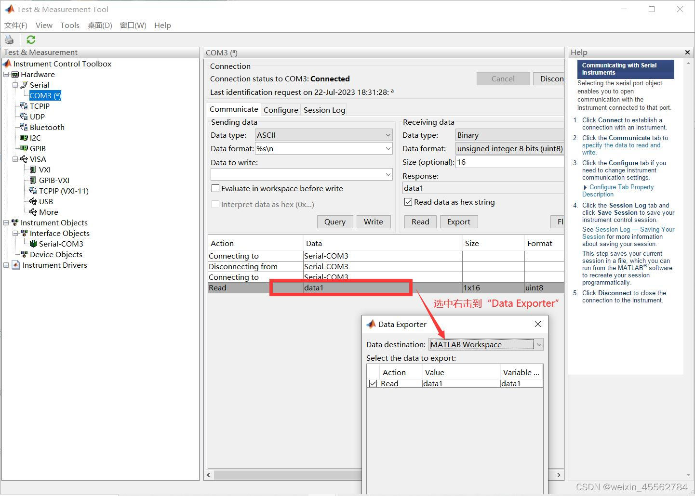Click the horizontal scrollbar right arrow
The height and width of the screenshot is (496, 695).
point(558,475)
